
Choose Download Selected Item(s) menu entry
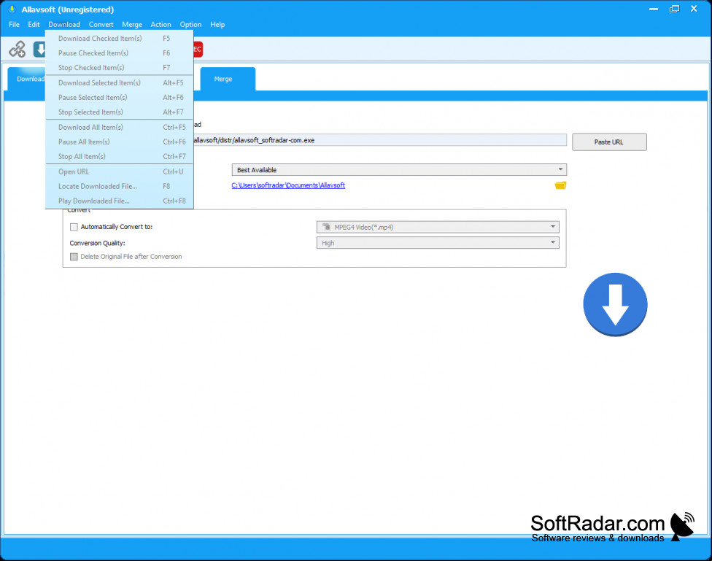coord(120,83)
